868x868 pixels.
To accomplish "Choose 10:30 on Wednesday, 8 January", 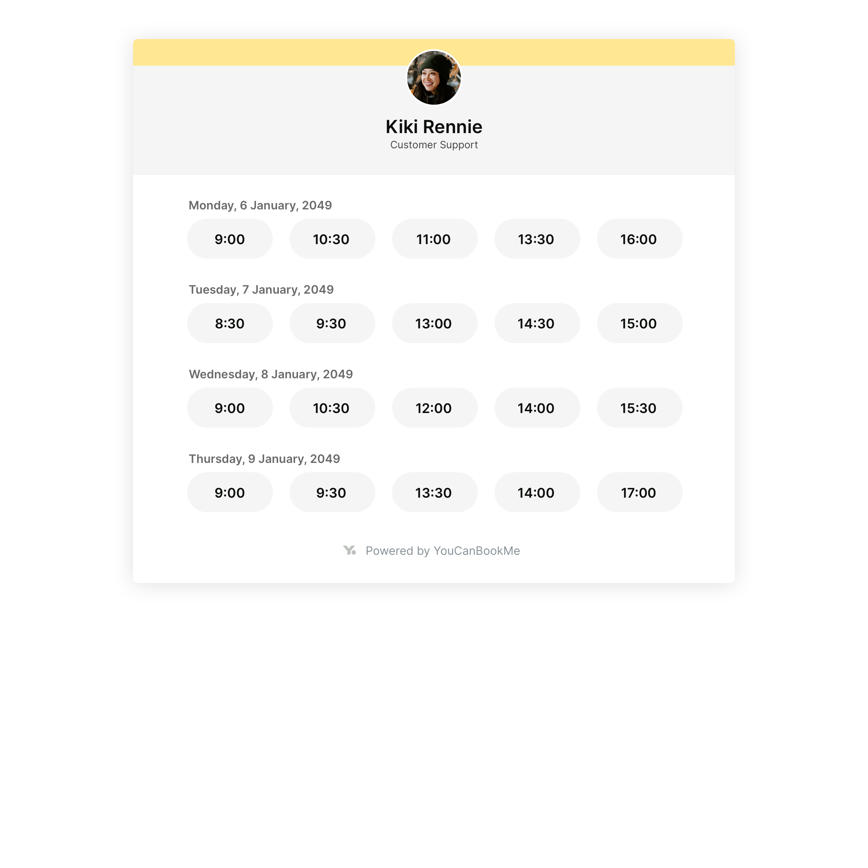I will pos(332,408).
